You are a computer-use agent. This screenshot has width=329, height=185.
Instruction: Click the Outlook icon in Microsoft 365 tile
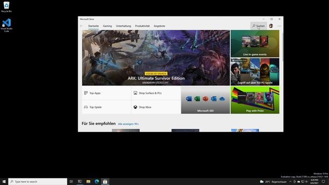tap(214, 99)
